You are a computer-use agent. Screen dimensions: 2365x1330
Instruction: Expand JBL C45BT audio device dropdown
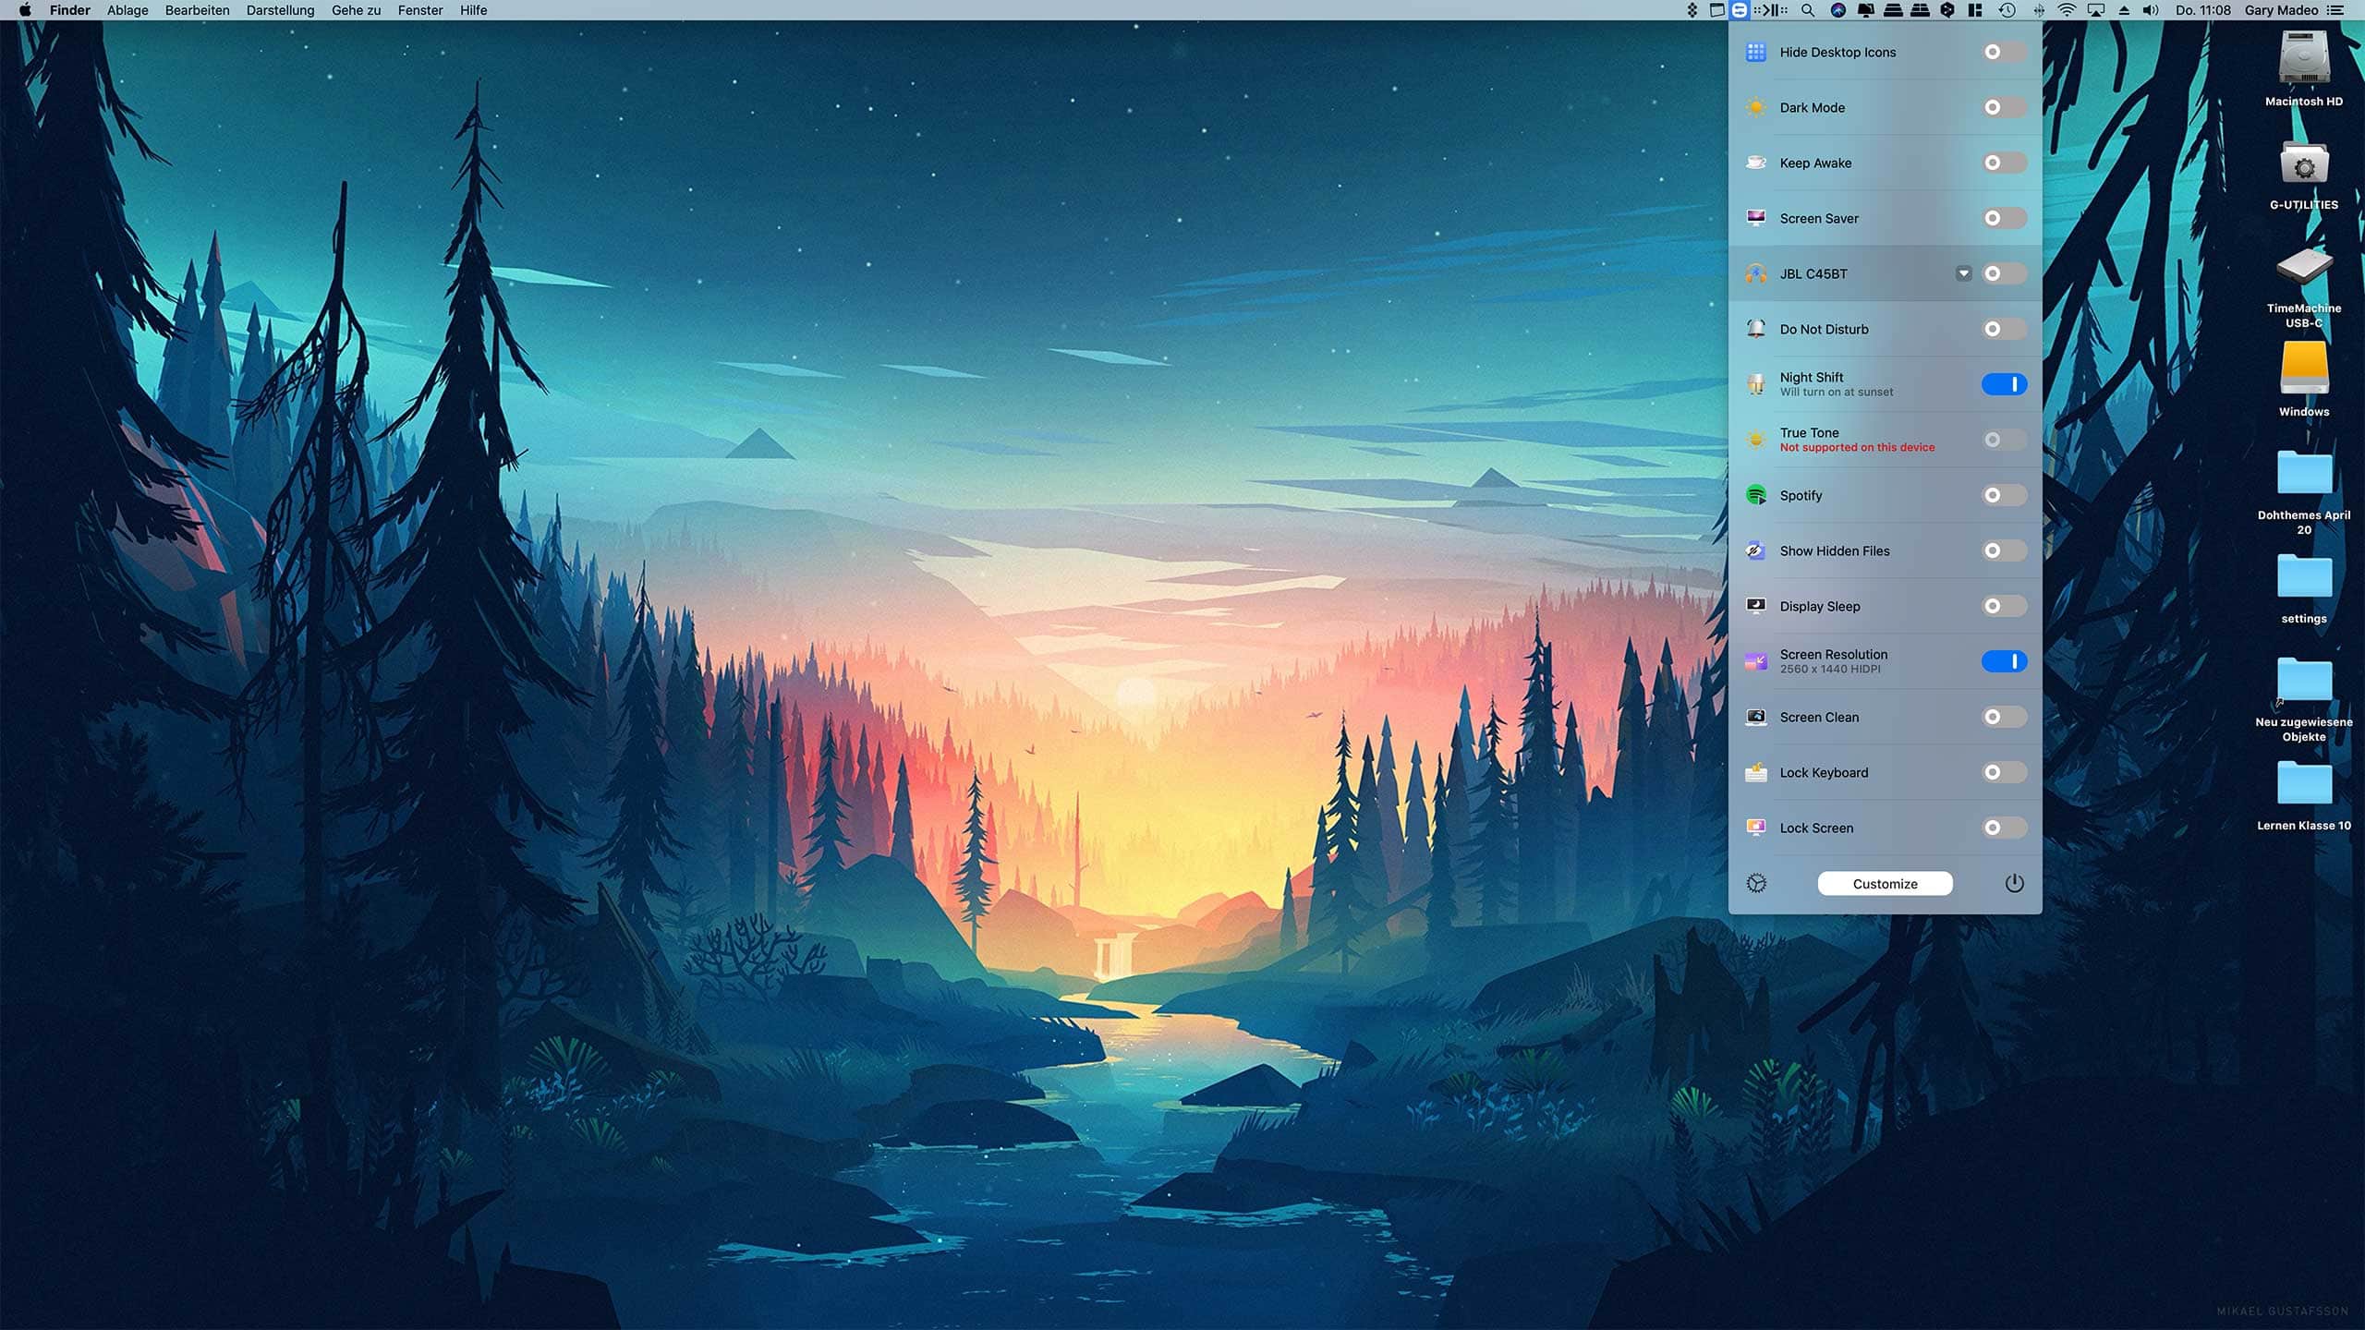click(x=1964, y=272)
